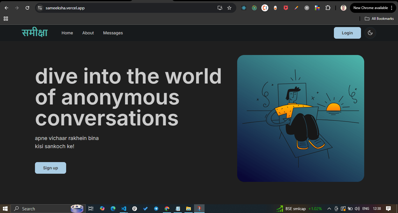Open the Windows Start menu
The width and height of the screenshot is (398, 213).
point(5,209)
